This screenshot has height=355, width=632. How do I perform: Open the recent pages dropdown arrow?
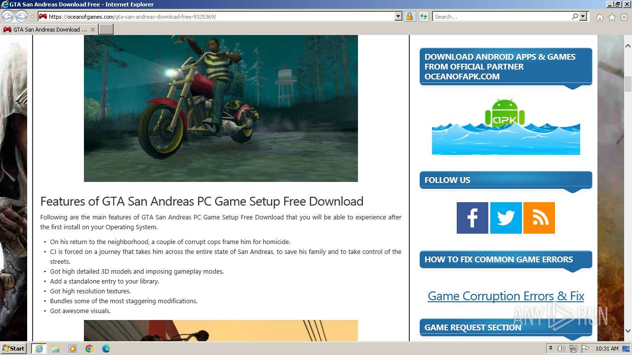point(32,17)
